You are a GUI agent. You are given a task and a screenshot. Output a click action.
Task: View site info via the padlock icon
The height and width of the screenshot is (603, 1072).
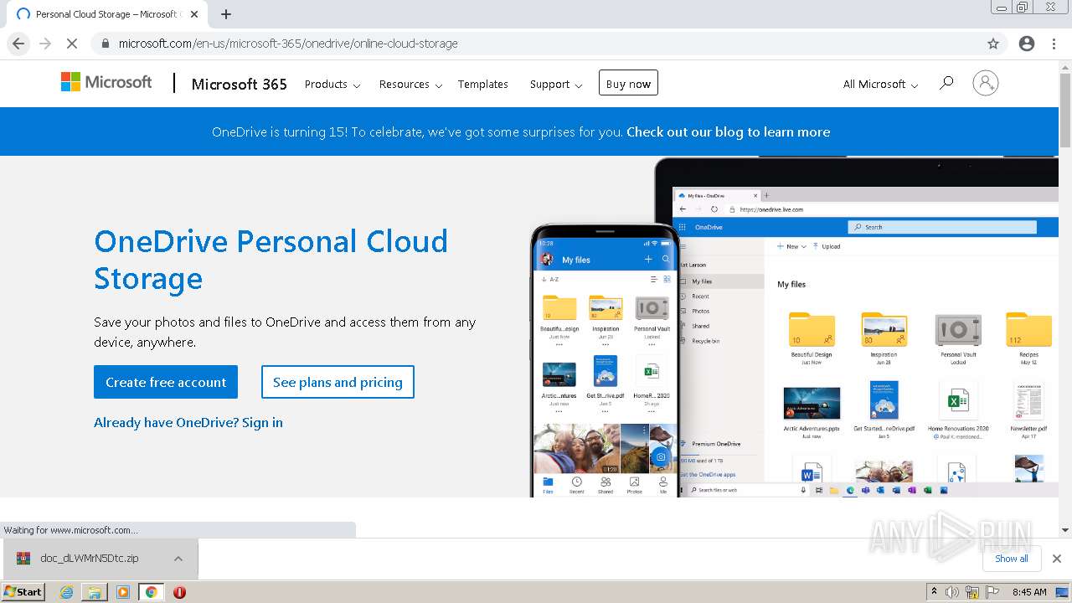pos(105,44)
